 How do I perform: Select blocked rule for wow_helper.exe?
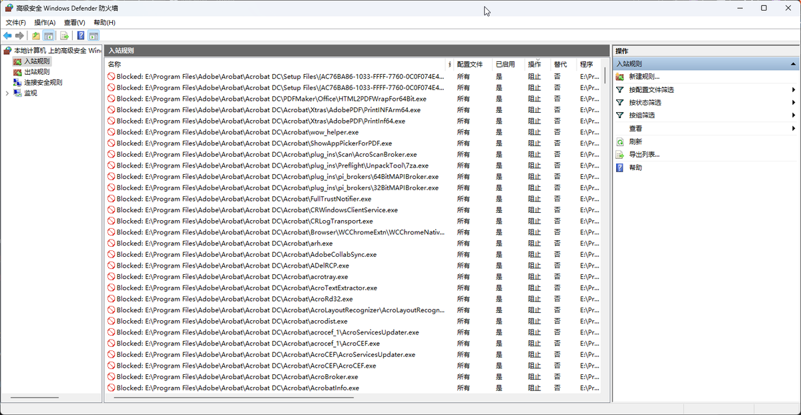click(x=237, y=132)
